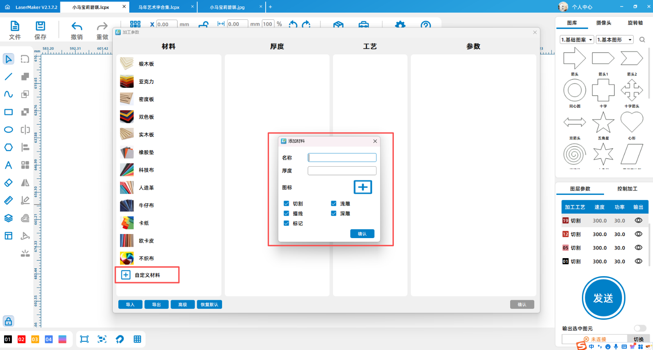Image resolution: width=653 pixels, height=350 pixels.
Task: Toggle visibility of layer 19 eye icon
Action: click(638, 221)
